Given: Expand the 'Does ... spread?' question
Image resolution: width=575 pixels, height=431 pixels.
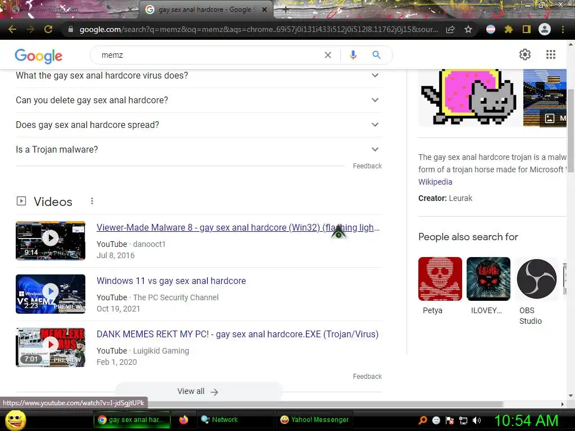Looking at the screenshot, I should pos(199,125).
